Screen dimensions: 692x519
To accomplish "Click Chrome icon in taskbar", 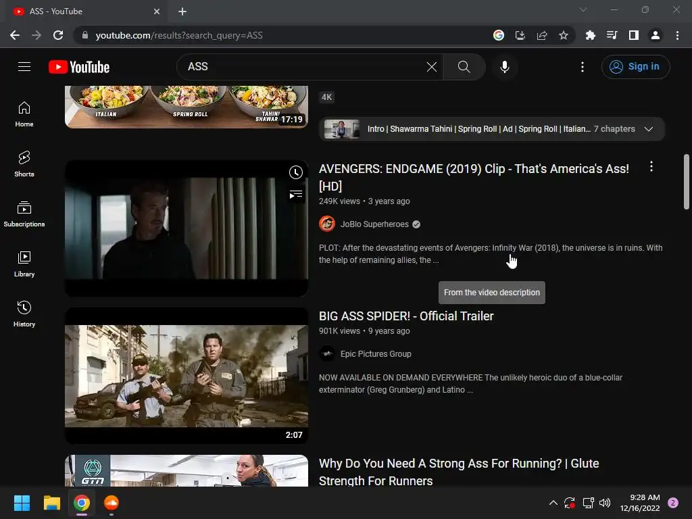I will [82, 503].
